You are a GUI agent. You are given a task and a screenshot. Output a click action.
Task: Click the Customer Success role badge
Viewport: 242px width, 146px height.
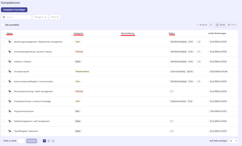[x=181, y=101]
